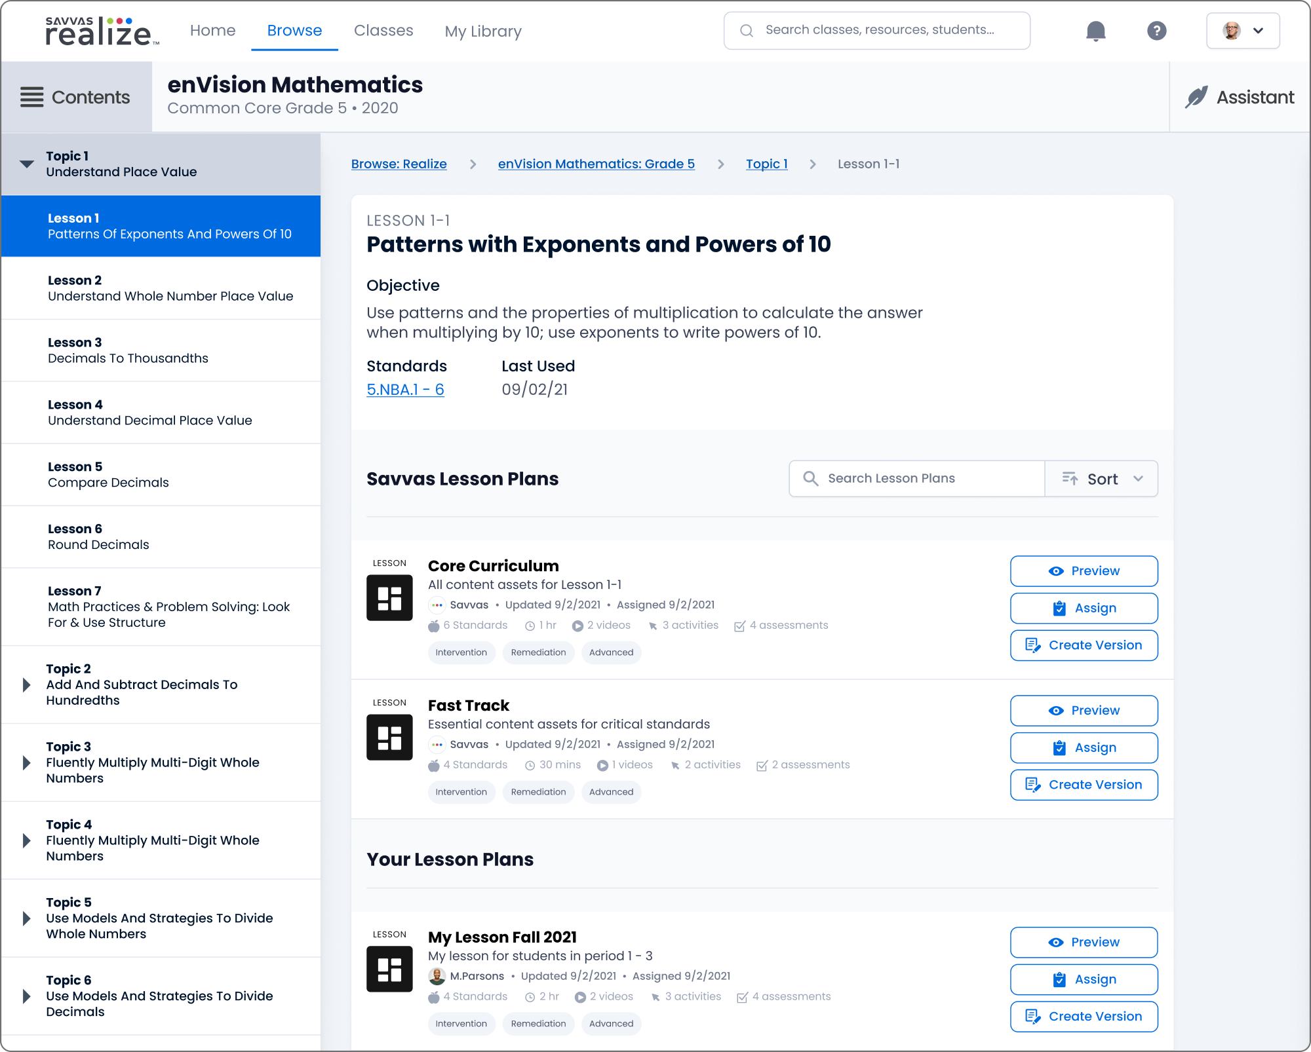Preview the Fast Track lesson

(x=1084, y=711)
